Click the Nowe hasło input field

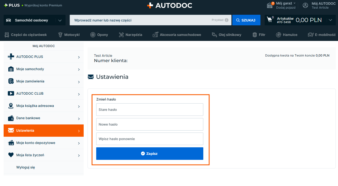pyautogui.click(x=150, y=124)
